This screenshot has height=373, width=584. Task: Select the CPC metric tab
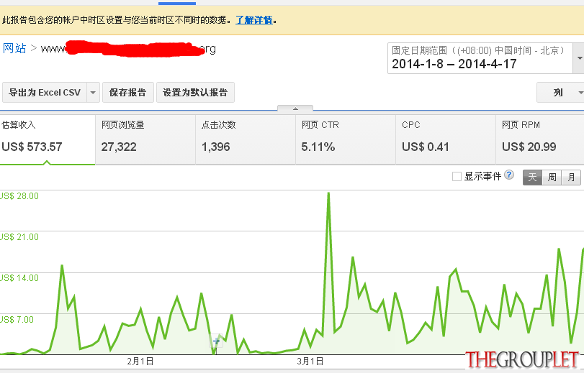click(x=446, y=139)
